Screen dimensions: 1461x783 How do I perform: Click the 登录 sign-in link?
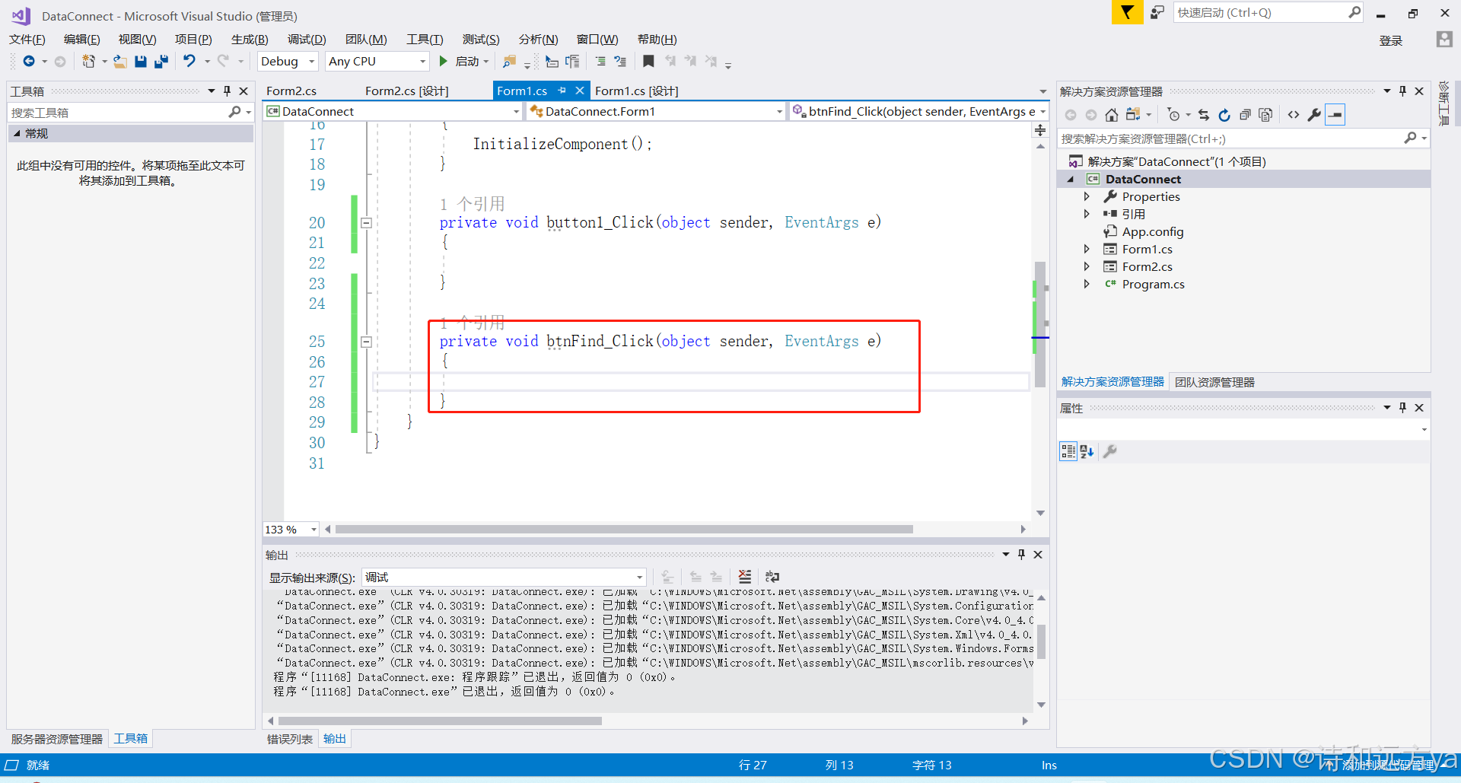tap(1391, 40)
